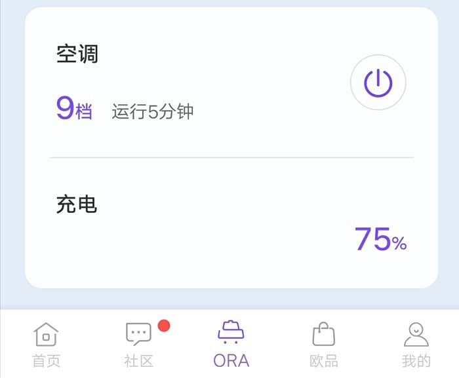459x378 pixels.
Task: Open the 我的 tab label
Action: tap(416, 361)
